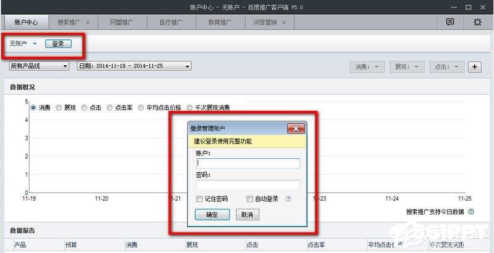The height and width of the screenshot is (253, 494).
Task: Close the 登录管理账户 dialog
Action: (296, 129)
